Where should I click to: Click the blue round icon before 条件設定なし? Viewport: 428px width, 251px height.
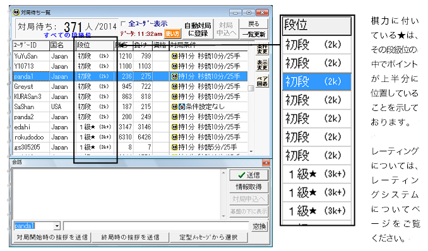pos(181,107)
